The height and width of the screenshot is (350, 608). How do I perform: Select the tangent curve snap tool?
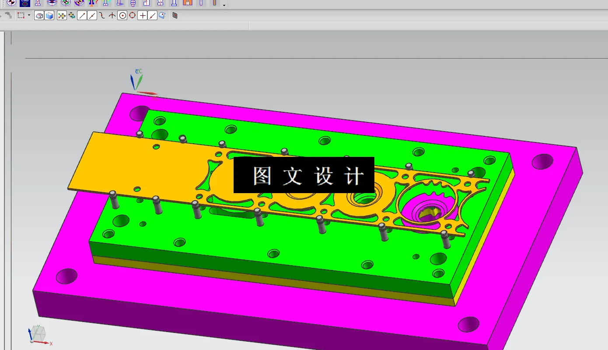(x=102, y=15)
